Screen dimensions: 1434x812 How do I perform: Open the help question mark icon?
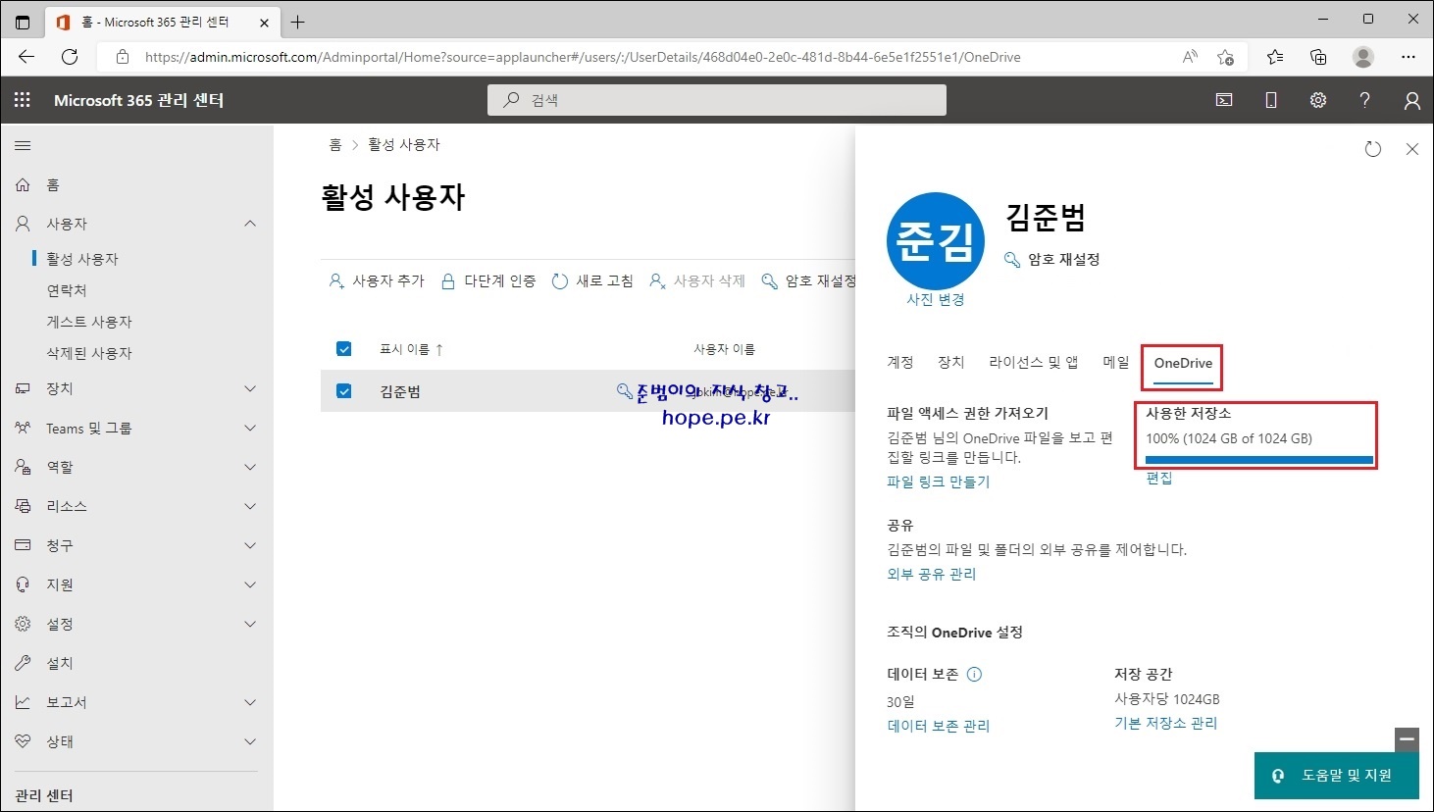point(1364,100)
